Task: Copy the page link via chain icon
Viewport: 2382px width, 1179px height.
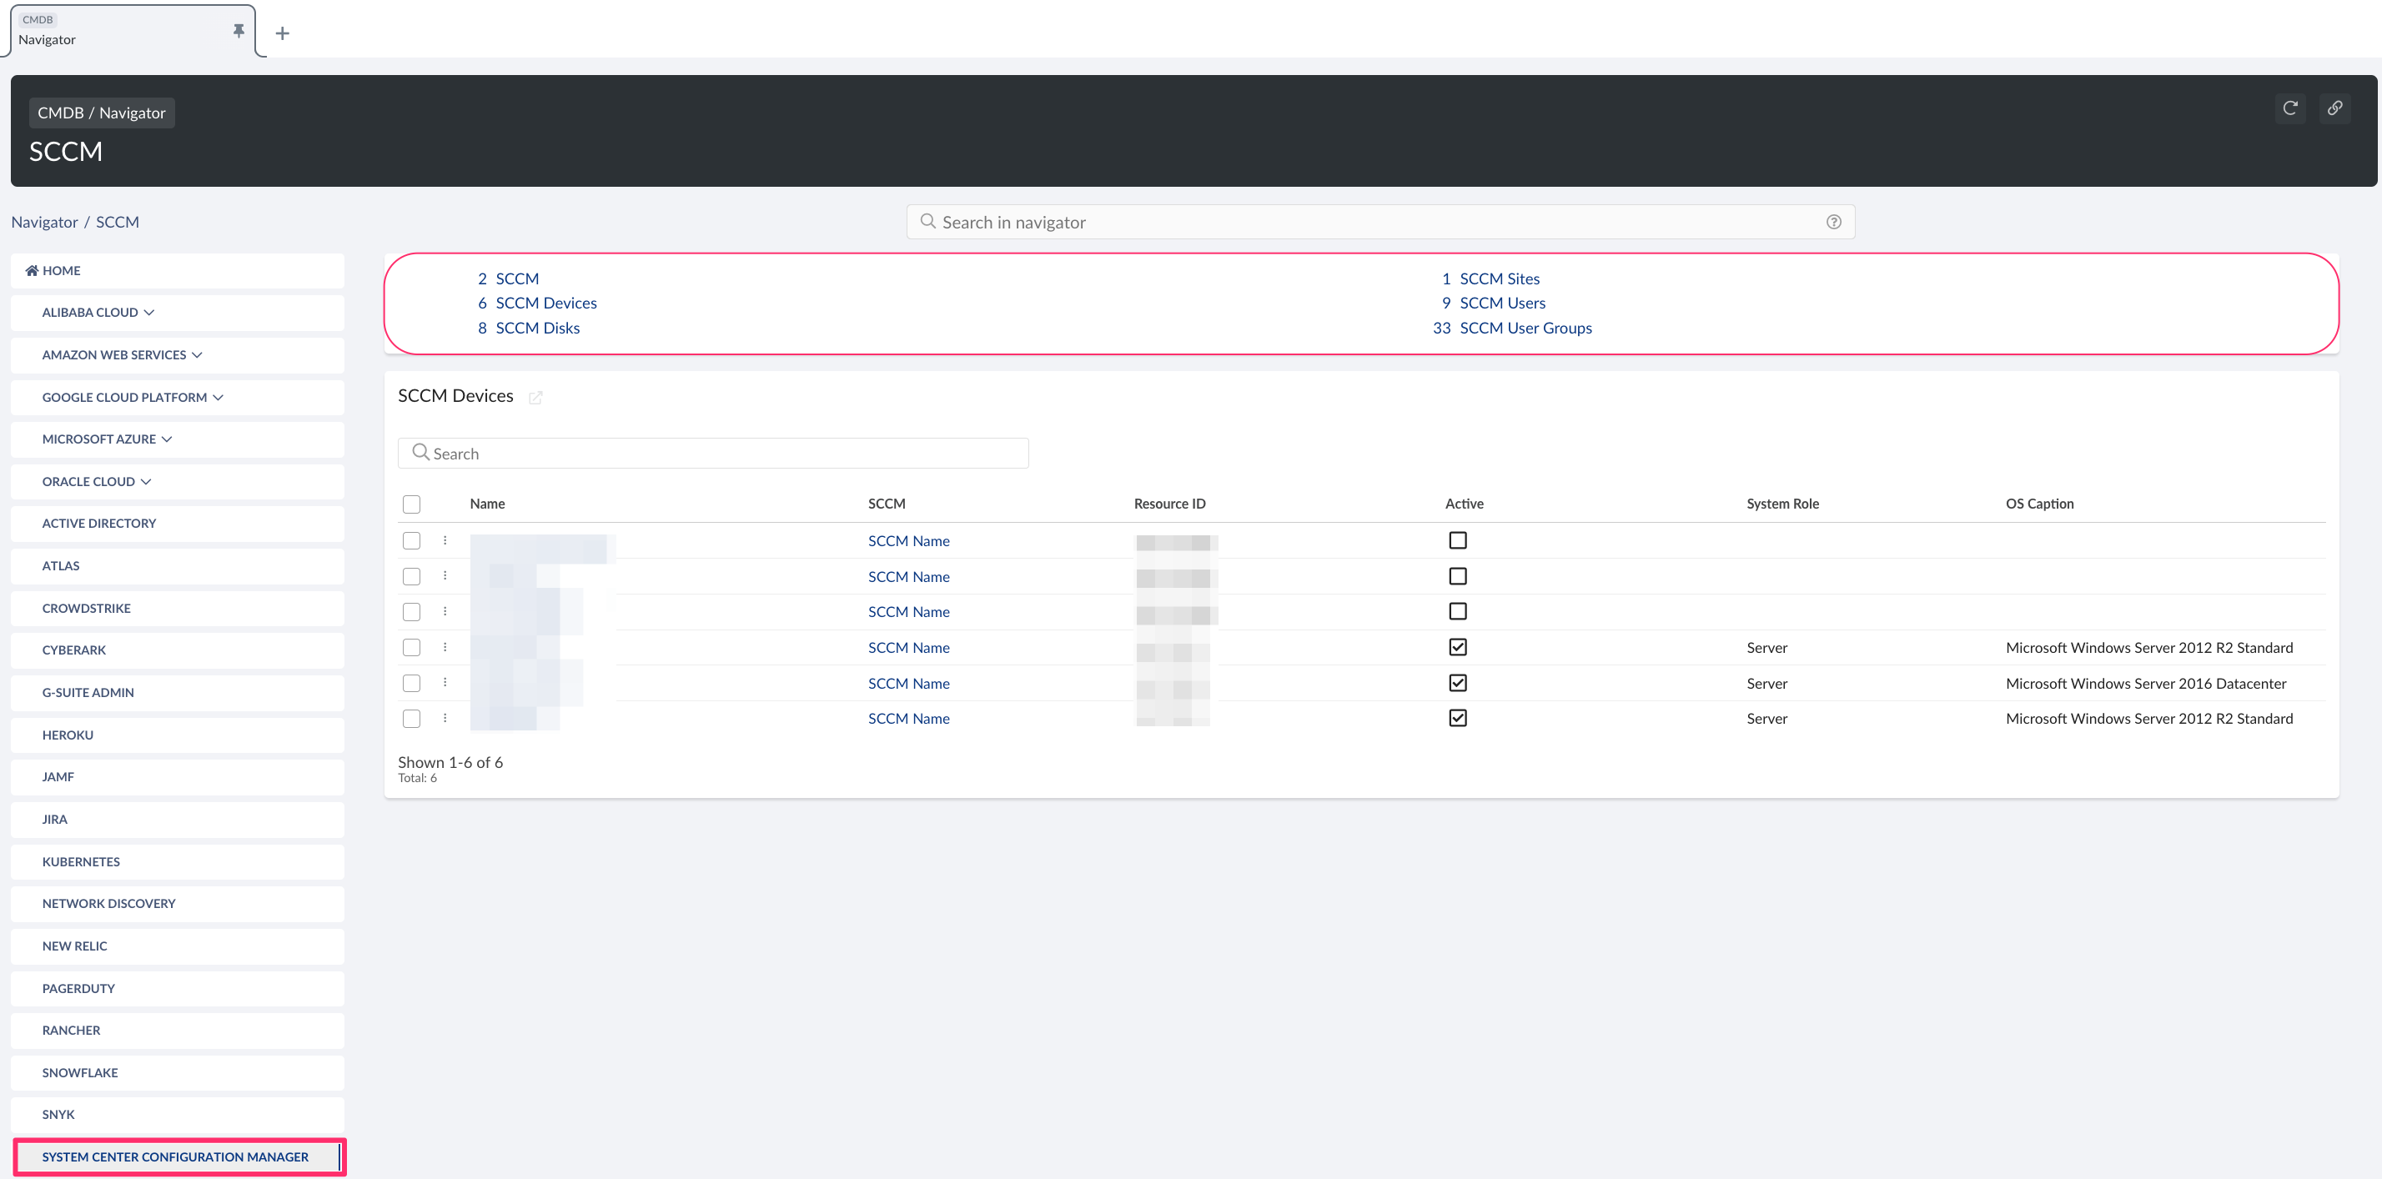Action: coord(2336,108)
